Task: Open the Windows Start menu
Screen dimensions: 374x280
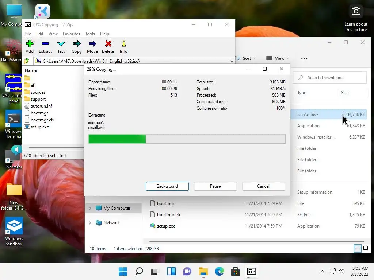Action: pyautogui.click(x=123, y=271)
